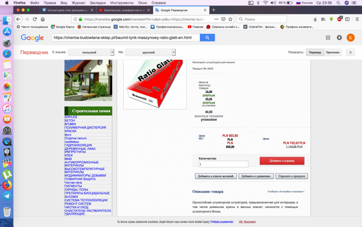Click the Firefox reload page button
This screenshot has width=362, height=227.
point(35,19)
